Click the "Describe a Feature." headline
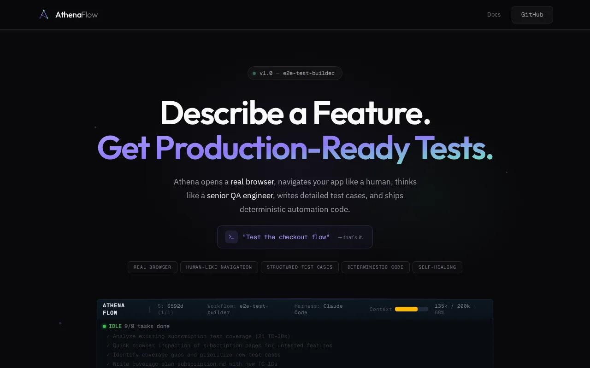Image resolution: width=590 pixels, height=368 pixels. point(295,113)
